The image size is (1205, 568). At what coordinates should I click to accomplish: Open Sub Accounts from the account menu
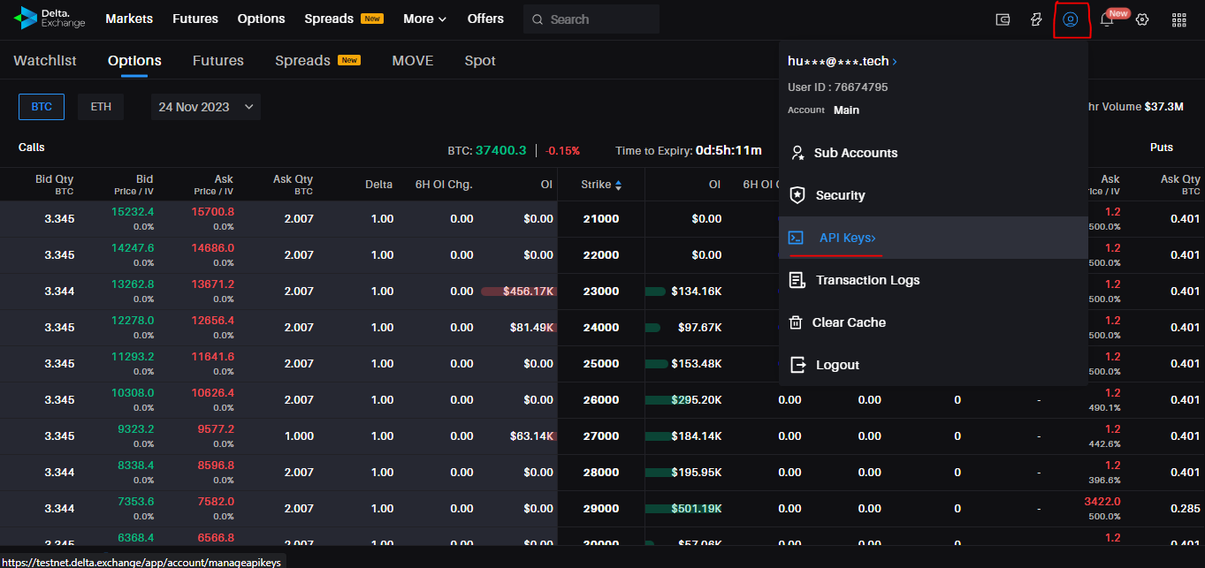click(934, 153)
